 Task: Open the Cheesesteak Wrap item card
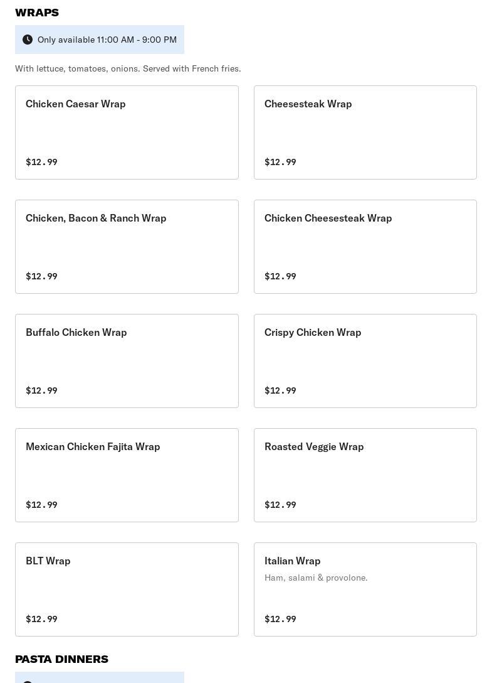[365, 132]
